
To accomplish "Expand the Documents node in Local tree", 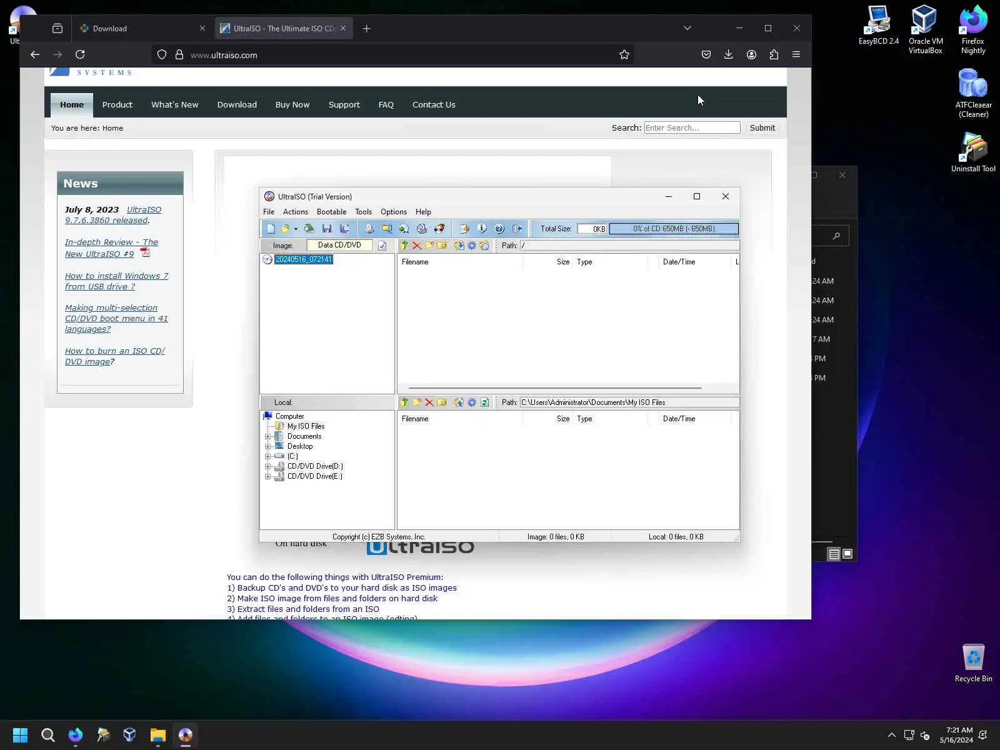I will pyautogui.click(x=268, y=437).
